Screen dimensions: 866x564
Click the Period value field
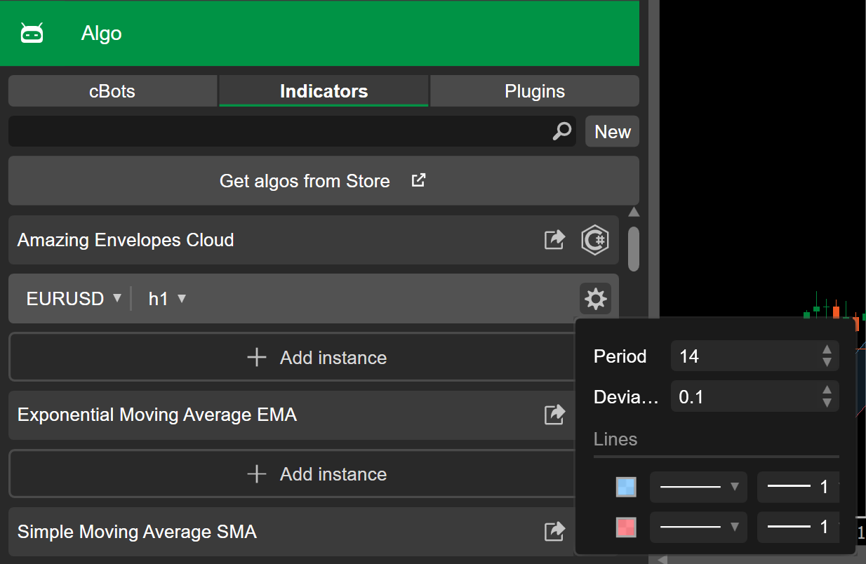tap(744, 356)
